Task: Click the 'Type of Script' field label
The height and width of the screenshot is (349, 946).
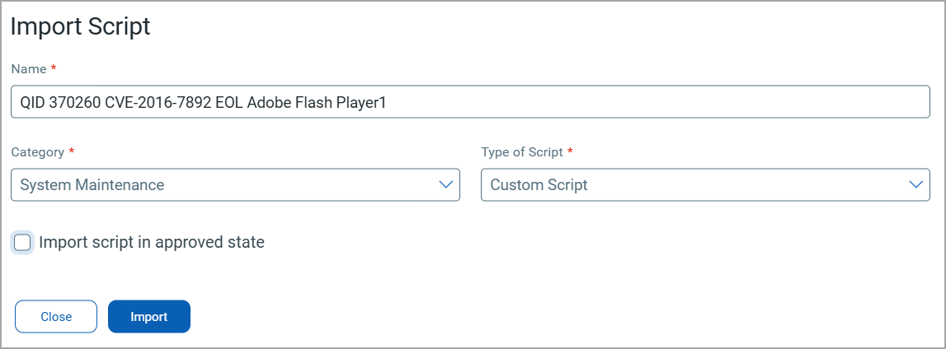Action: click(x=522, y=152)
